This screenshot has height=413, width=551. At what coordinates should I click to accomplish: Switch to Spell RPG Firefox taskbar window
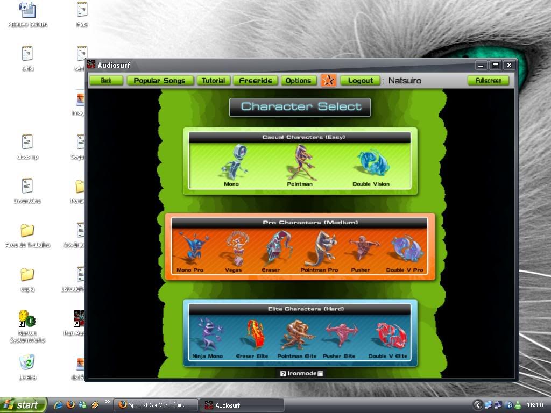pos(155,405)
